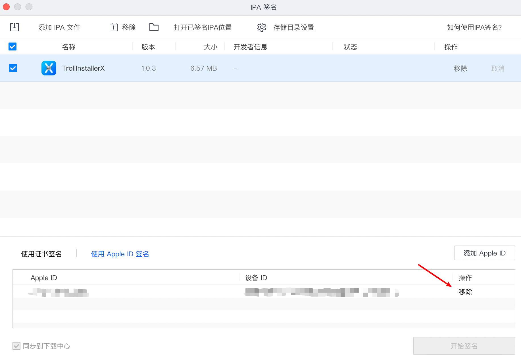
Task: Click the 1.0.3 version cell
Action: tap(149, 68)
